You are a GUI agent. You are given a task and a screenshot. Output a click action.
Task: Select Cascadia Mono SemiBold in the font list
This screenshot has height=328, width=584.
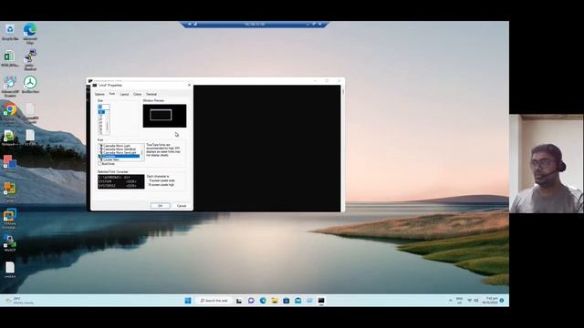pyautogui.click(x=120, y=149)
